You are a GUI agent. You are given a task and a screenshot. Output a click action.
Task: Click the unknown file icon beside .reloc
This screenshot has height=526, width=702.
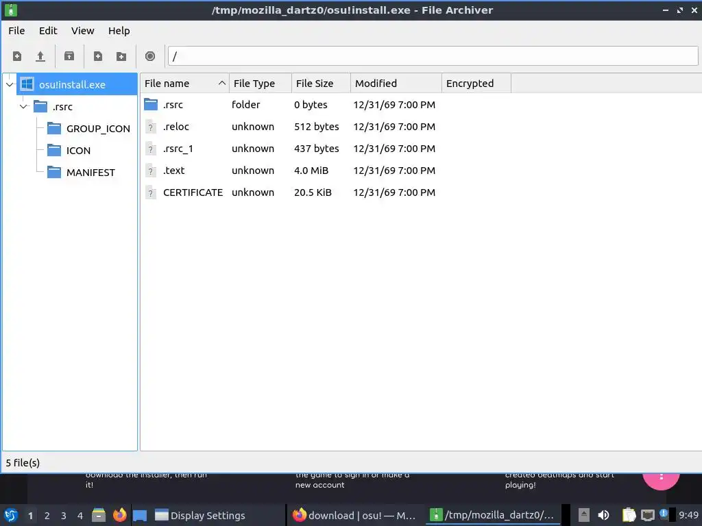(151, 127)
